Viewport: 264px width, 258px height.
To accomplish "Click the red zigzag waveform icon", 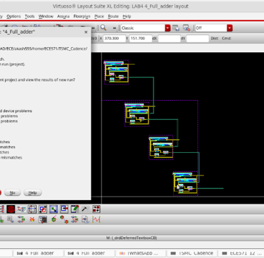I will (96, 219).
